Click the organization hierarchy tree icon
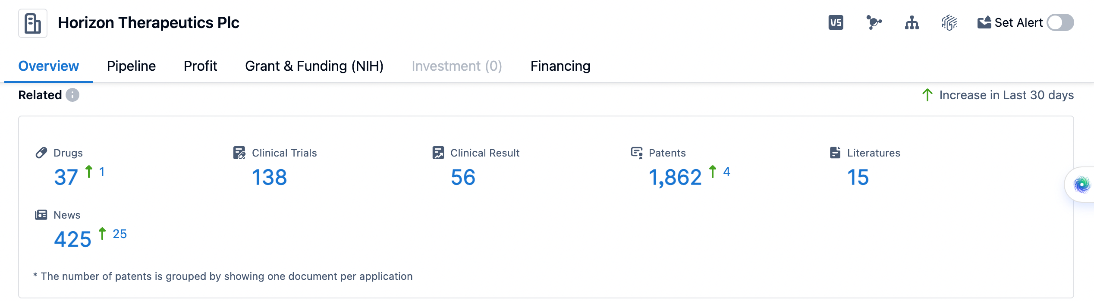The height and width of the screenshot is (301, 1094). 912,23
